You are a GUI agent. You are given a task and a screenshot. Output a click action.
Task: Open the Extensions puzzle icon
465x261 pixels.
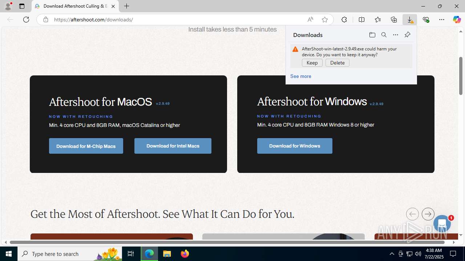pos(344,20)
